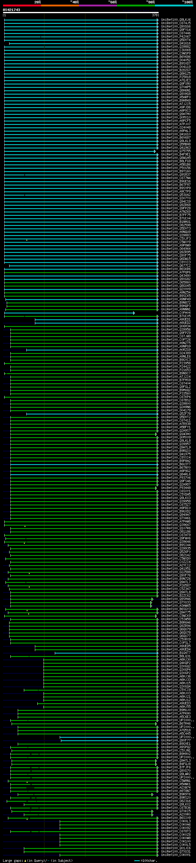The width and height of the screenshot is (196, 863).
Task: Click the UniRef100_B7UC05 label
Action: click(176, 316)
